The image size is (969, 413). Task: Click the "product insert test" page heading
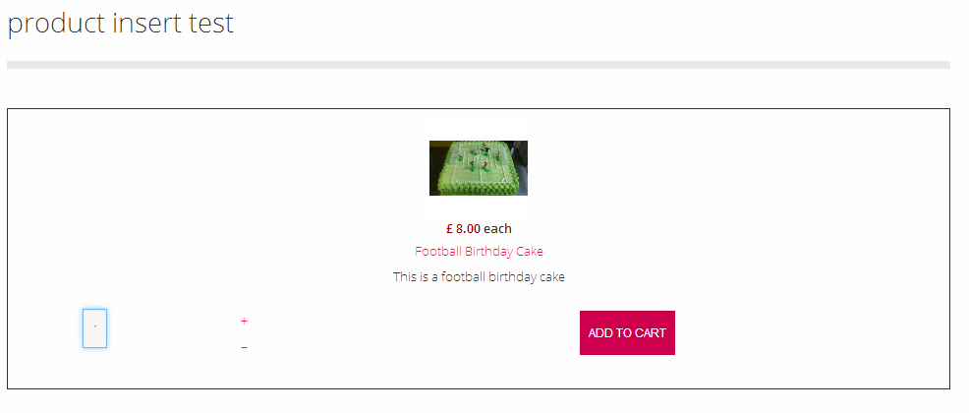(x=121, y=24)
